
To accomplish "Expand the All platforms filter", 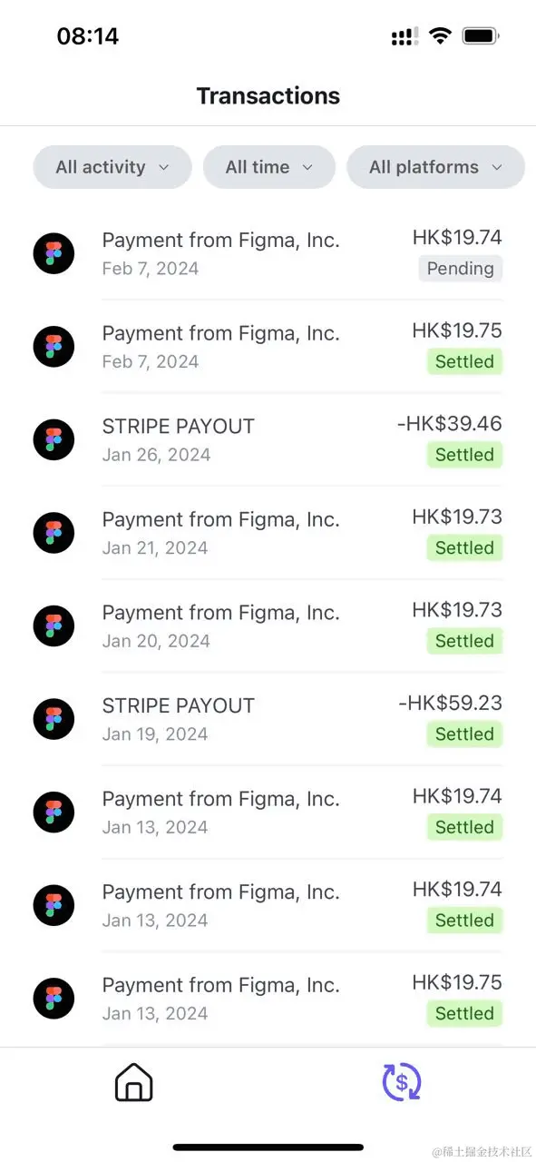I will pyautogui.click(x=436, y=167).
